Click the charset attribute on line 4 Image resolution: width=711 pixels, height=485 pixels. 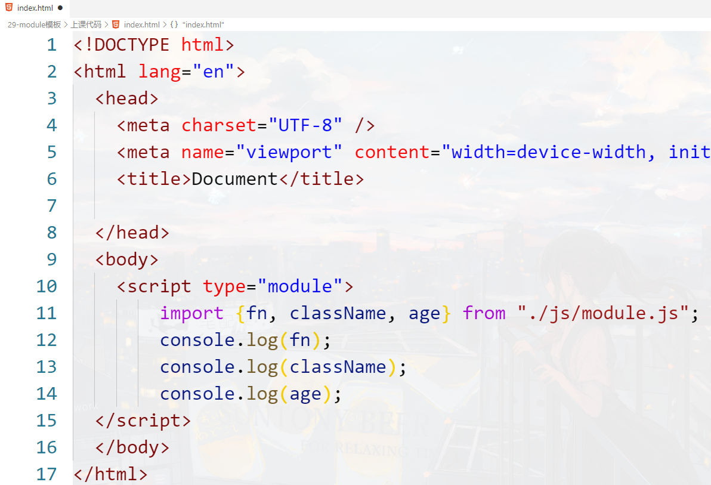[219, 125]
